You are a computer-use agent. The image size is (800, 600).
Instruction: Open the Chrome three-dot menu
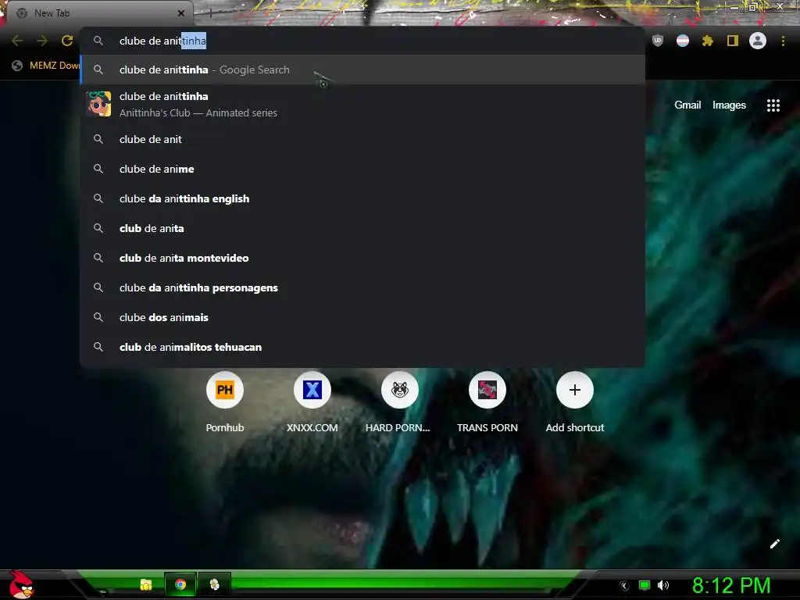tap(783, 41)
